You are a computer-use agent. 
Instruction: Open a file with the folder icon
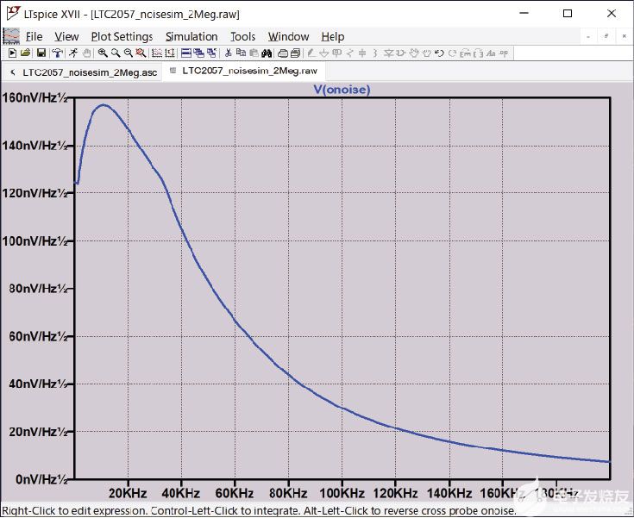pos(26,53)
